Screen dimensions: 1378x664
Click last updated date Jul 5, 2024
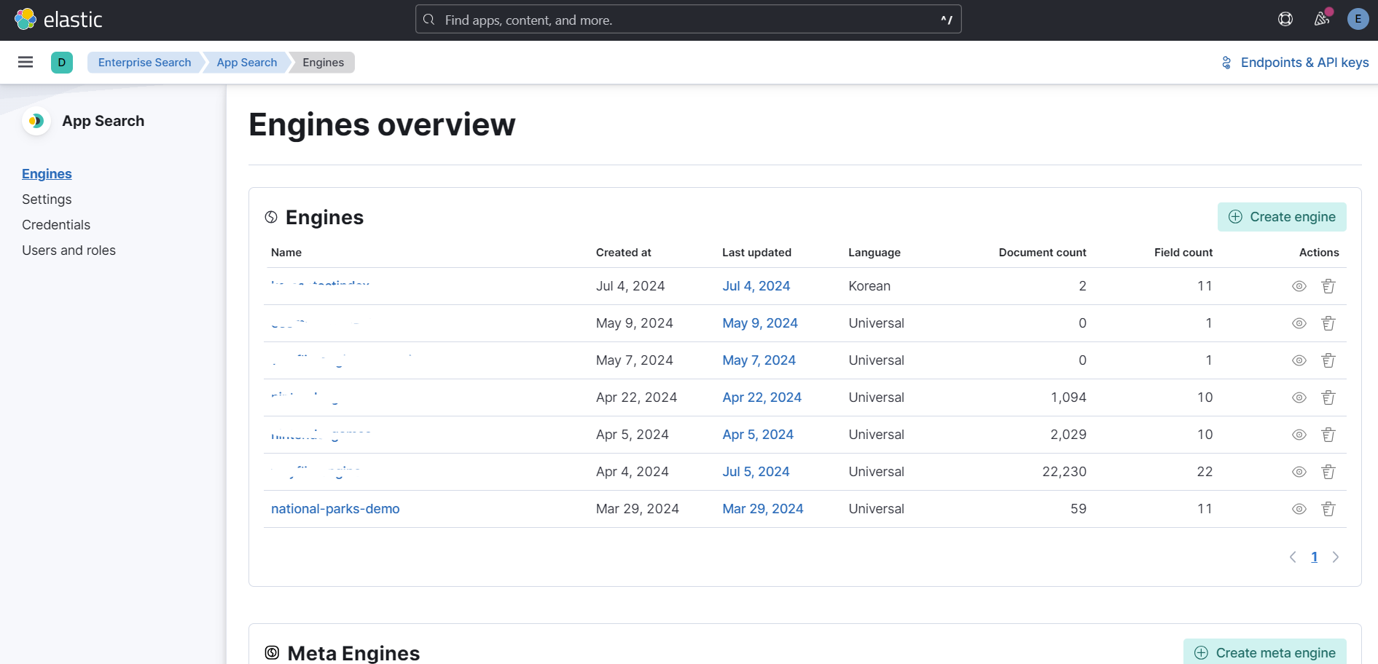[756, 472]
